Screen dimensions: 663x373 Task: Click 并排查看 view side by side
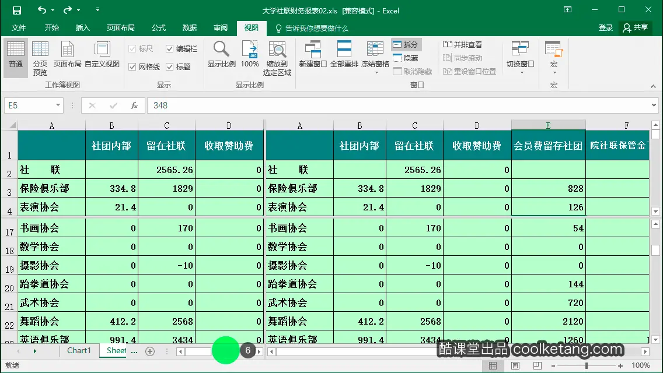(x=462, y=44)
